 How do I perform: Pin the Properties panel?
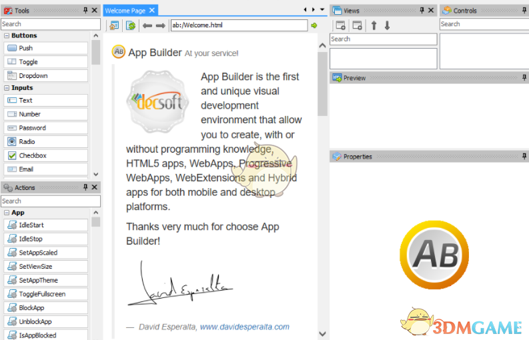[x=524, y=156]
